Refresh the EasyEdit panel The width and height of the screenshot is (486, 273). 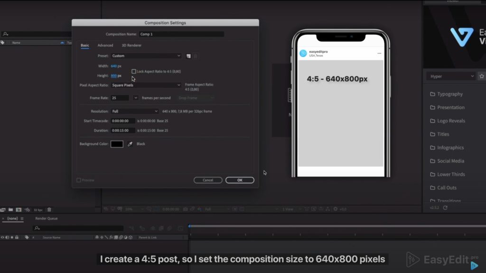(x=445, y=207)
